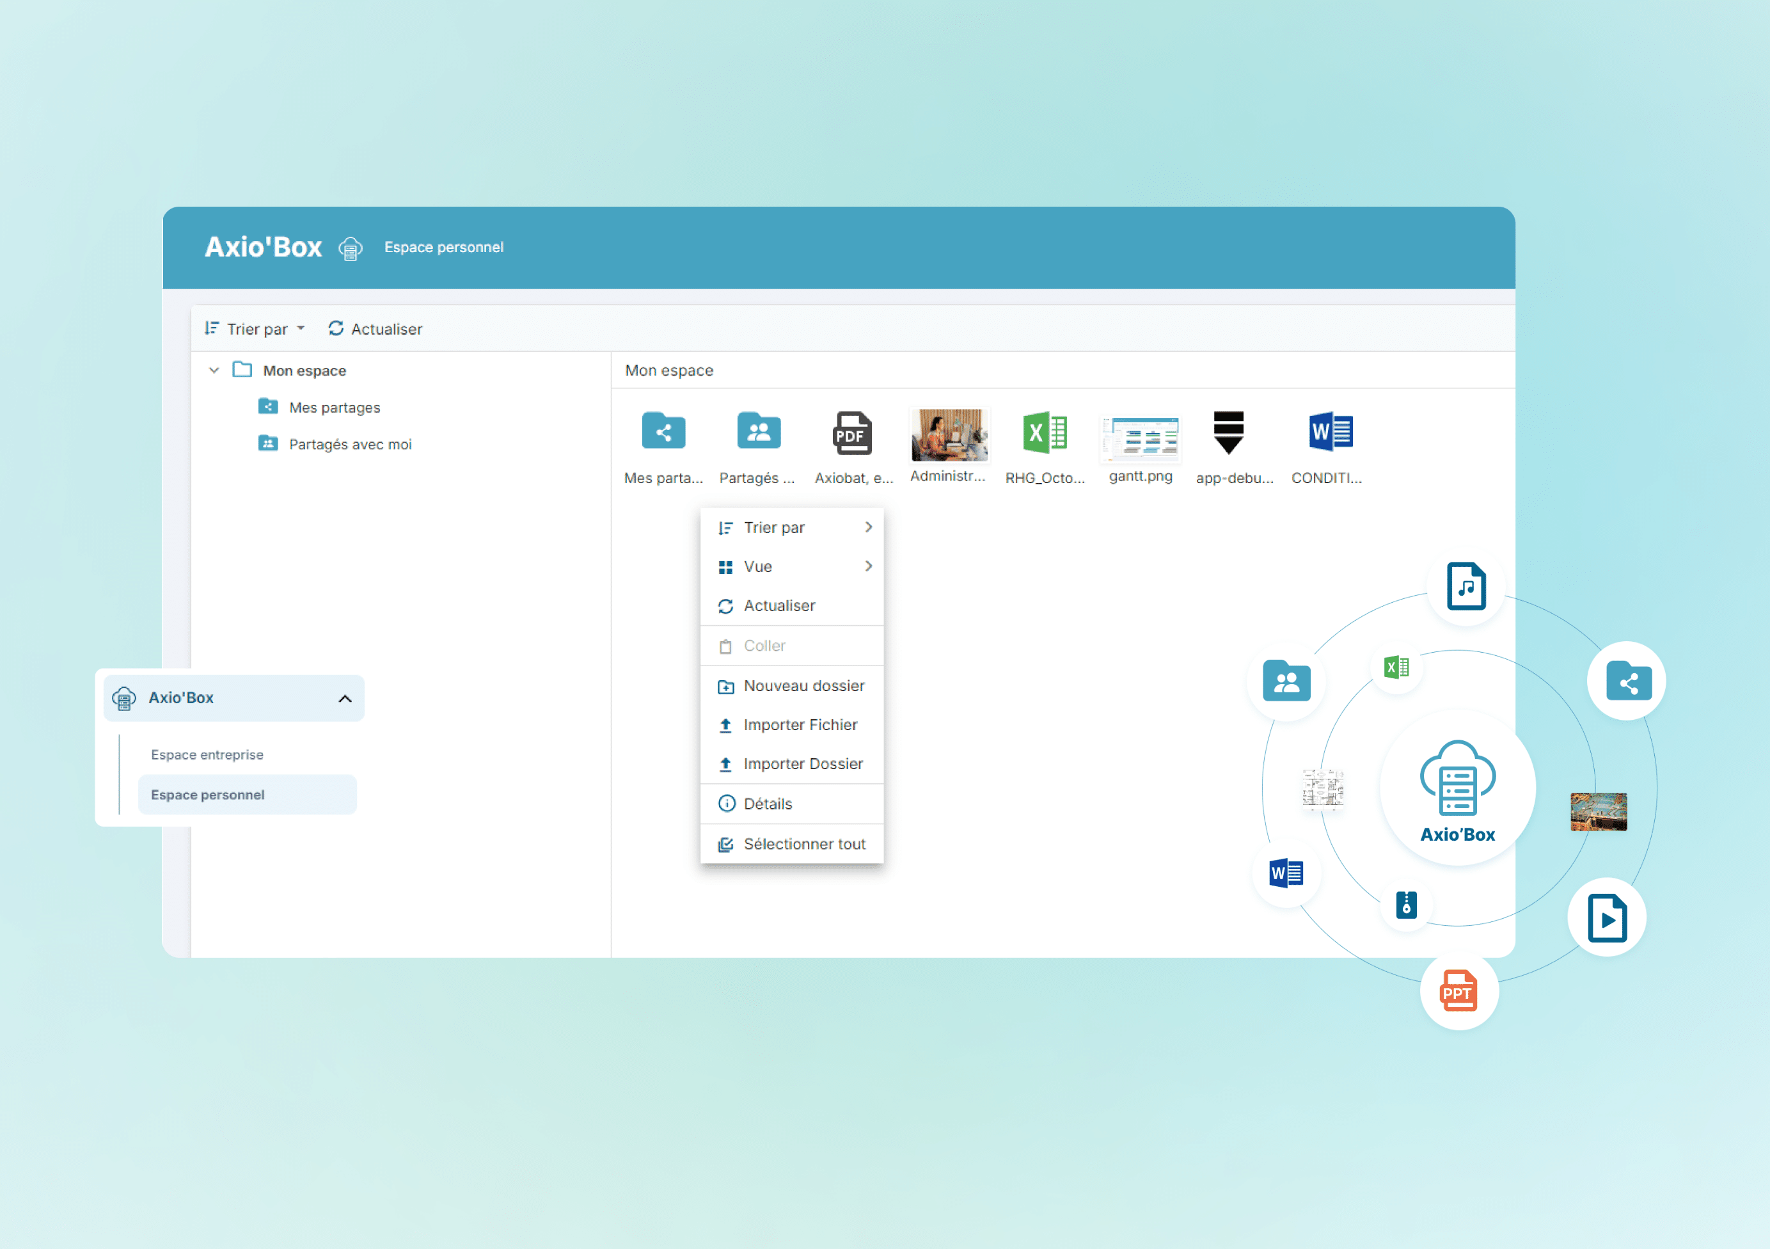Expand the Trier par context menu arrow
1770x1249 pixels.
click(869, 527)
